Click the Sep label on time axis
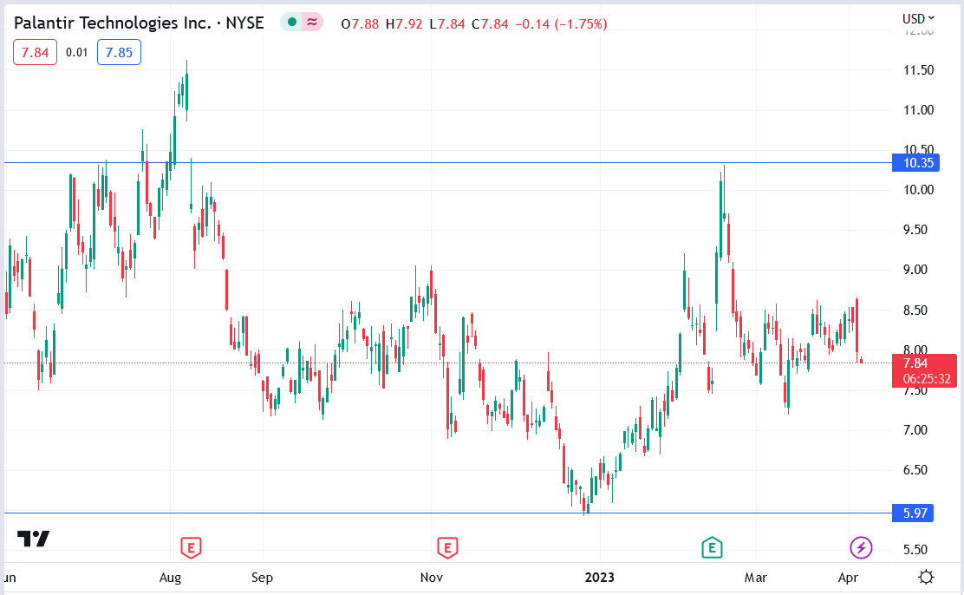Image resolution: width=964 pixels, height=595 pixels. [262, 577]
